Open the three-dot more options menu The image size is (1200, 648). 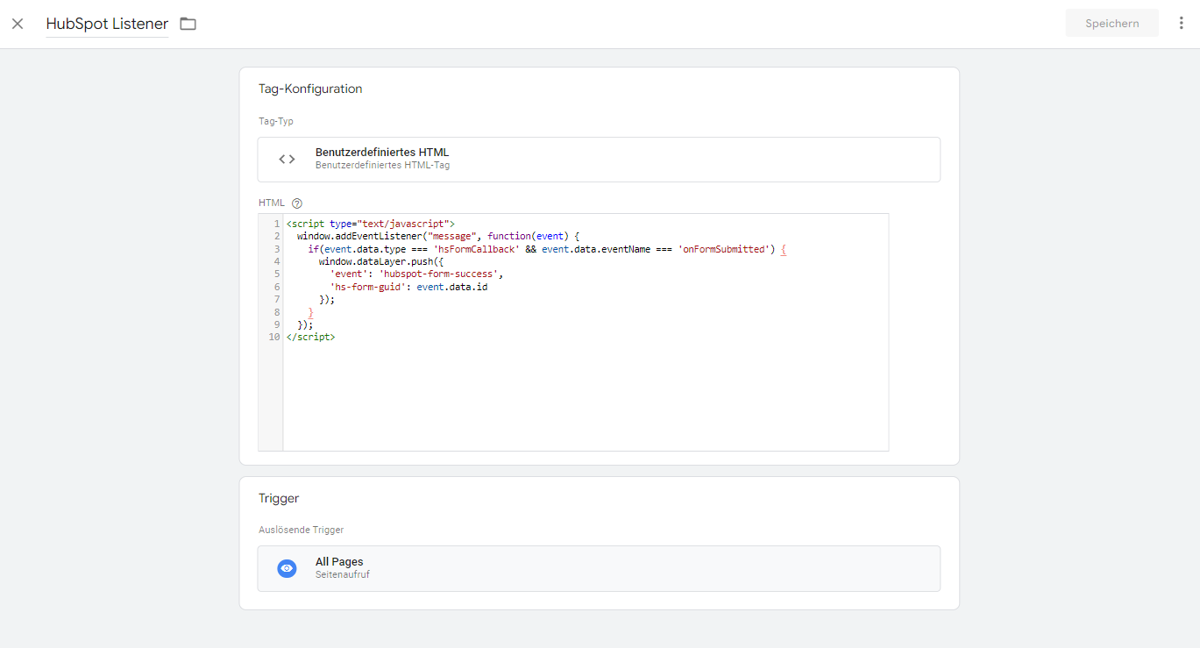pyautogui.click(x=1181, y=24)
